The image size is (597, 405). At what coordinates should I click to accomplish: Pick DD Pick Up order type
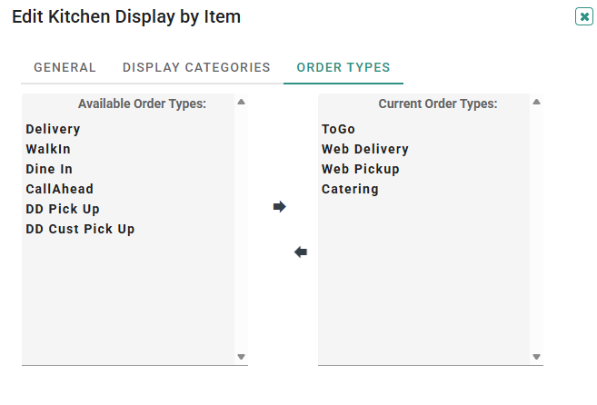[63, 209]
